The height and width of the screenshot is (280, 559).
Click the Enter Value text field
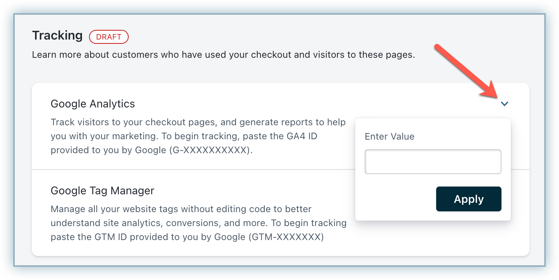coord(433,162)
